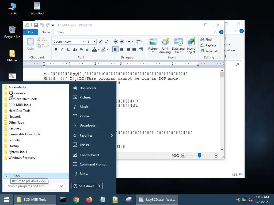Click the Windows Start button
The width and height of the screenshot is (274, 205).
(x=6, y=200)
